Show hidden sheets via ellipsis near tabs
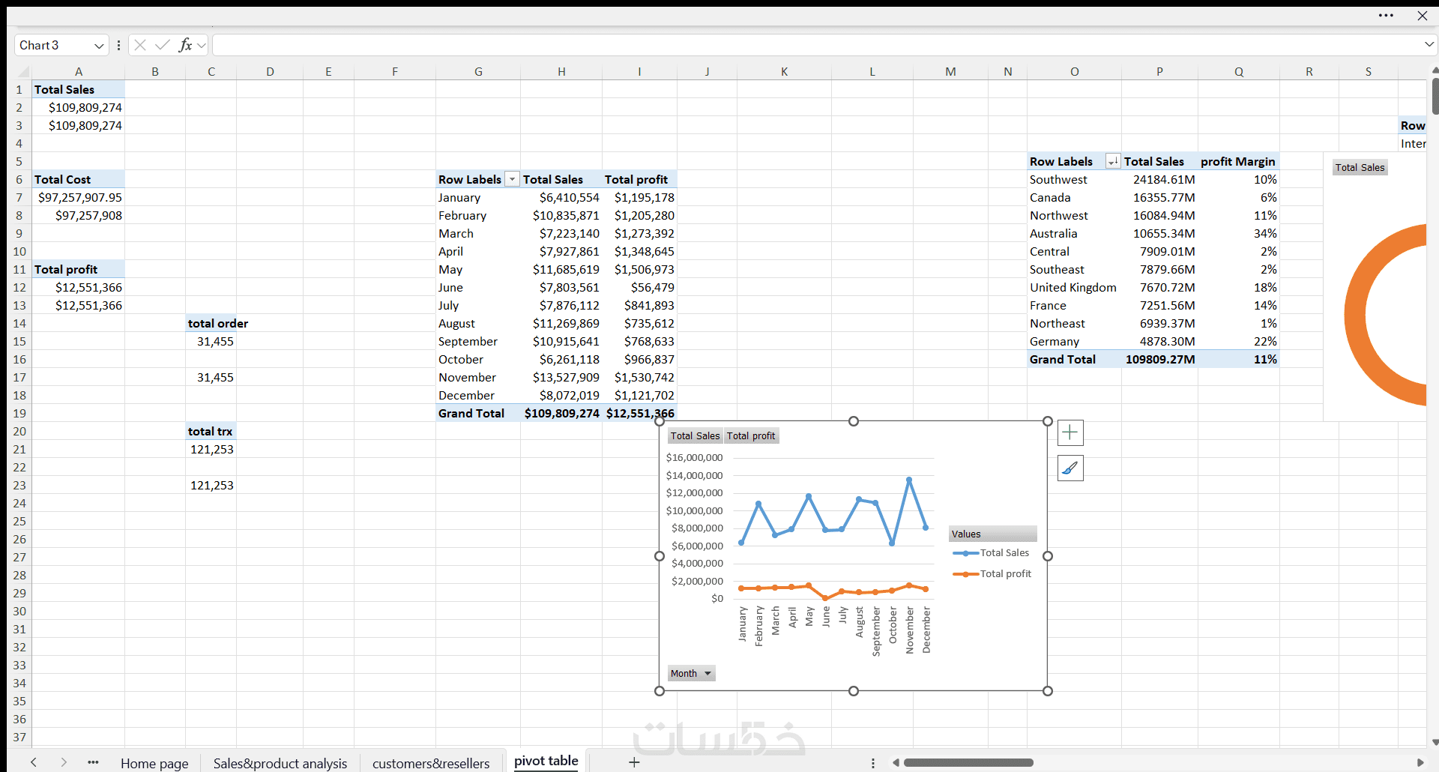This screenshot has height=772, width=1439. 93,762
